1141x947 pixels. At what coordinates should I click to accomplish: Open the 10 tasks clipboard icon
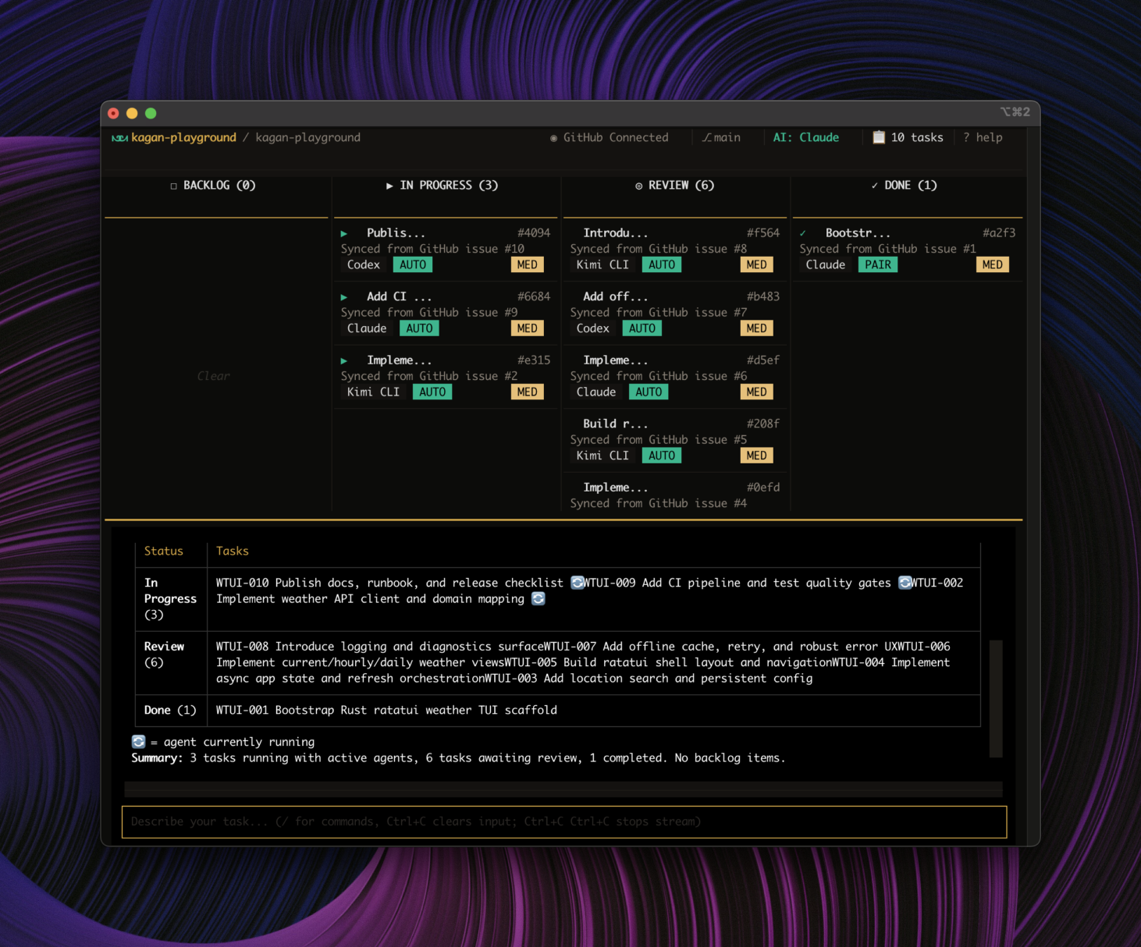coord(879,137)
